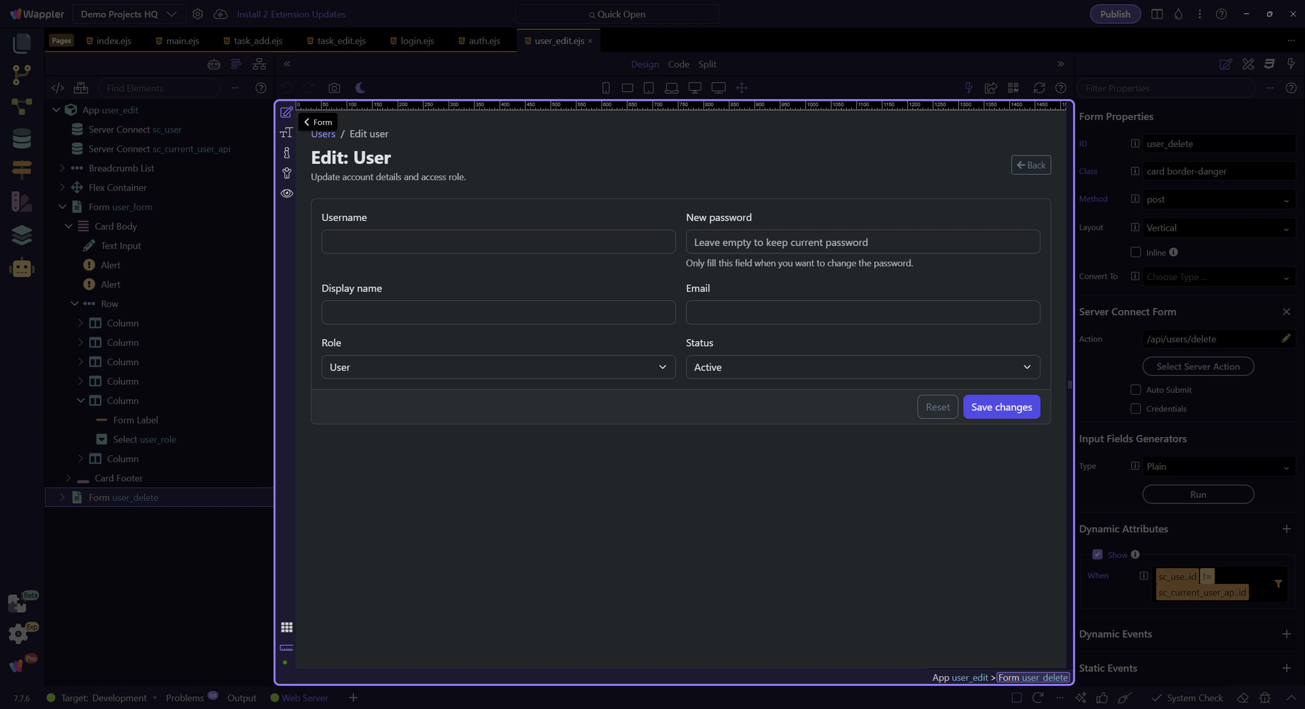The height and width of the screenshot is (709, 1305).
Task: Select the mobile phone viewport icon
Action: click(606, 88)
